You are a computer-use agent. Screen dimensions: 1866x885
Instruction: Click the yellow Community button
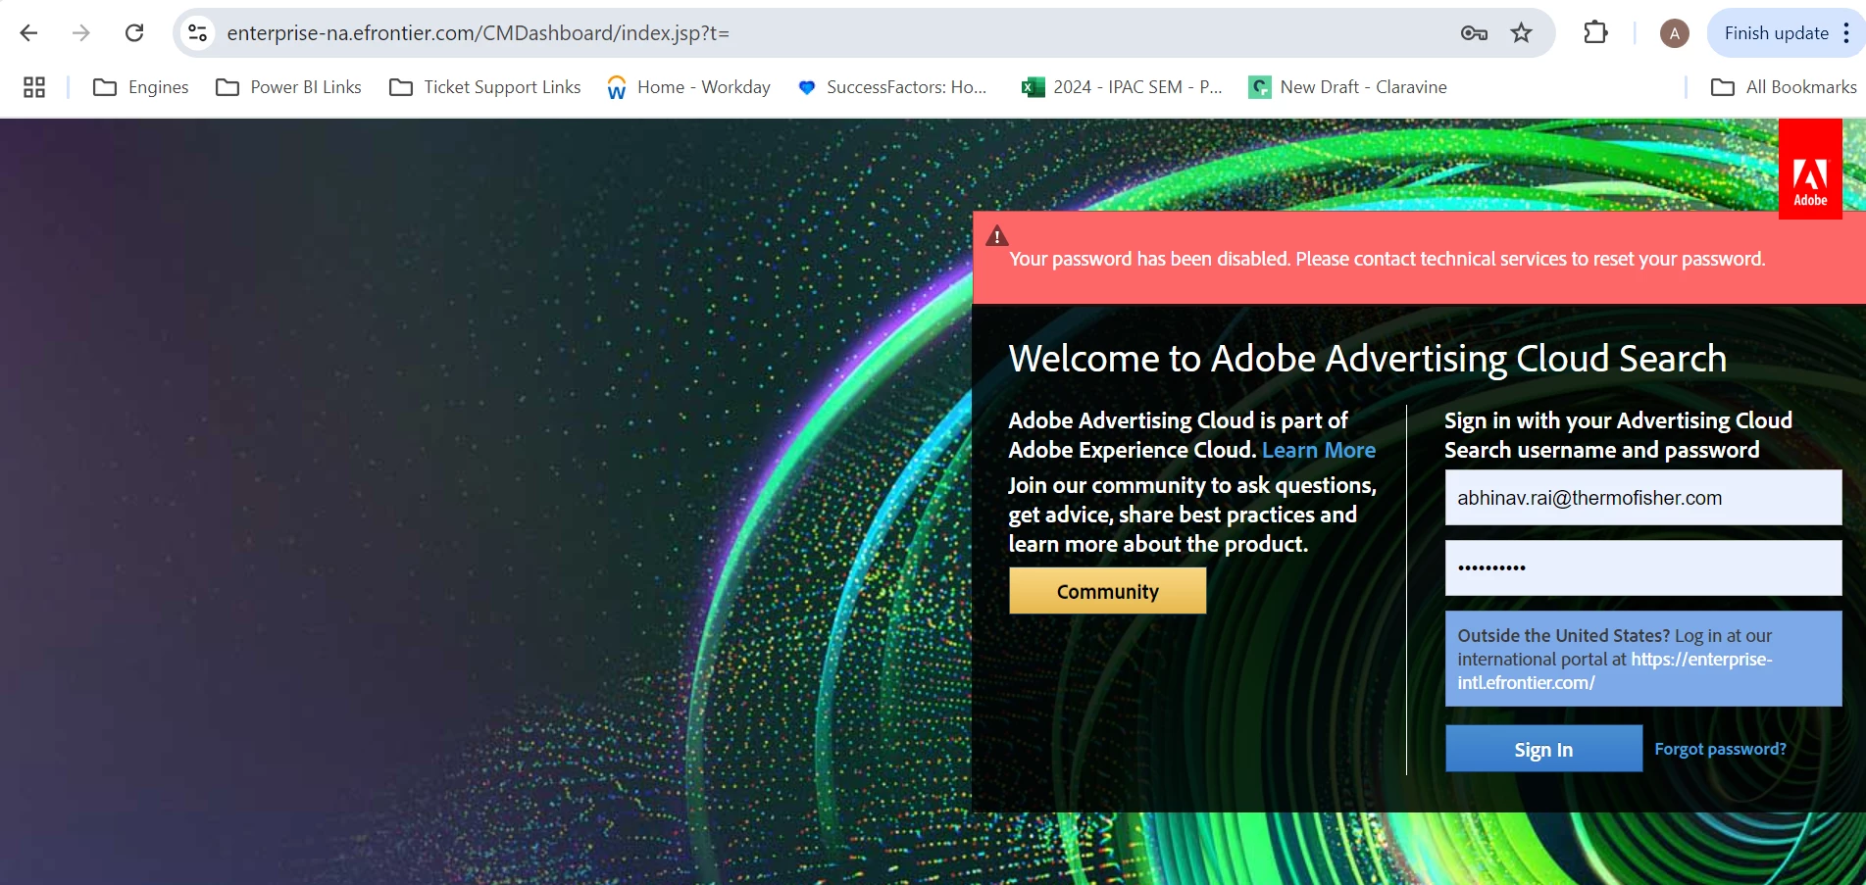pyautogui.click(x=1108, y=591)
